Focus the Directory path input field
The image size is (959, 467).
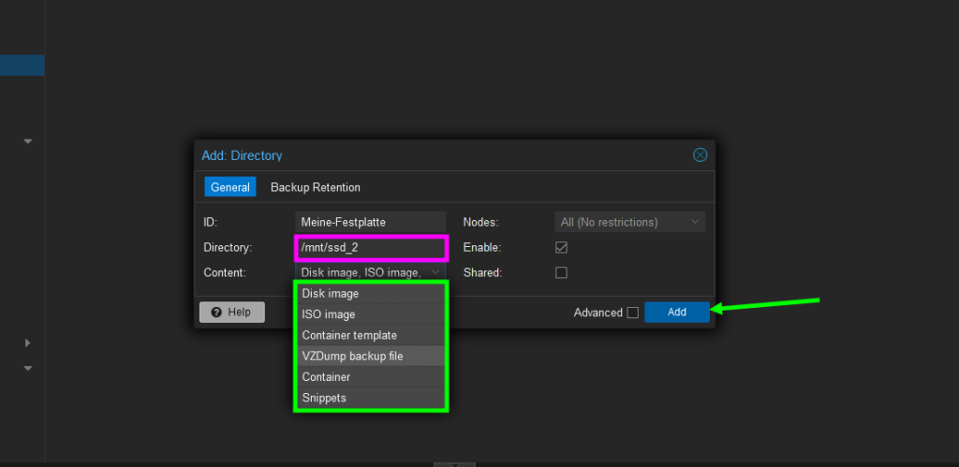pos(371,248)
